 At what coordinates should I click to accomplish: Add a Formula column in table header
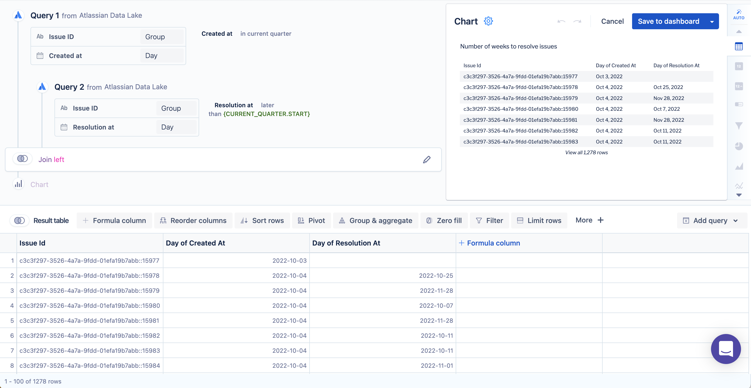click(x=489, y=243)
